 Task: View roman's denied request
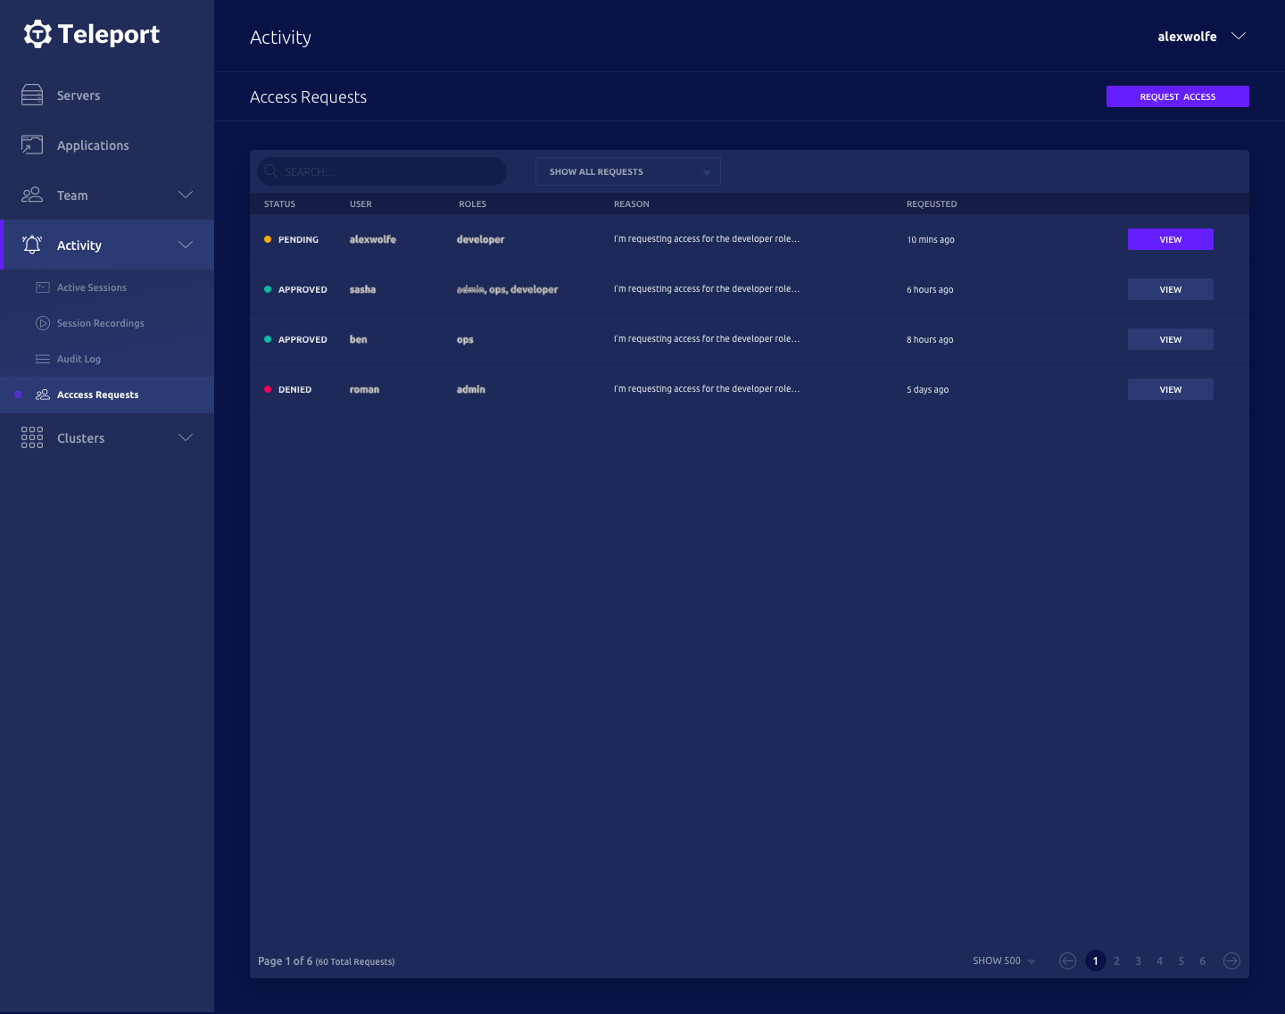(x=1170, y=389)
